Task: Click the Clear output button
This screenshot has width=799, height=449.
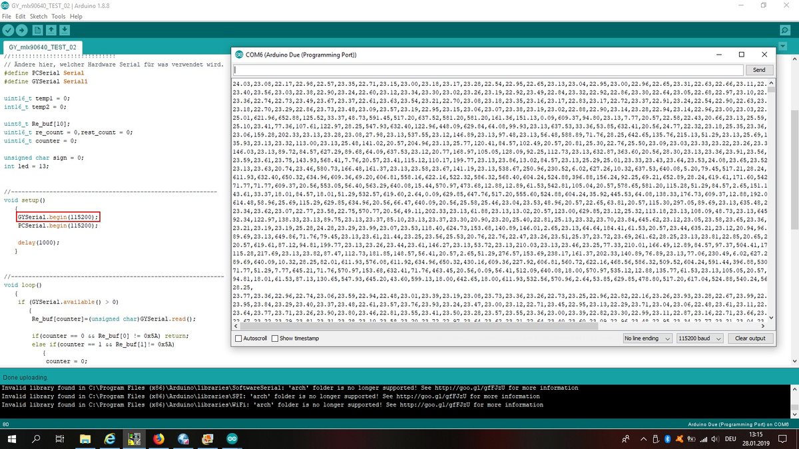Action: [x=750, y=339]
